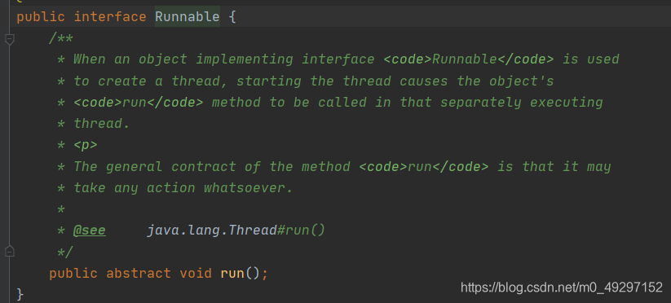Click the 'abstract' keyword
Screen dimensions: 671x303
(139, 273)
